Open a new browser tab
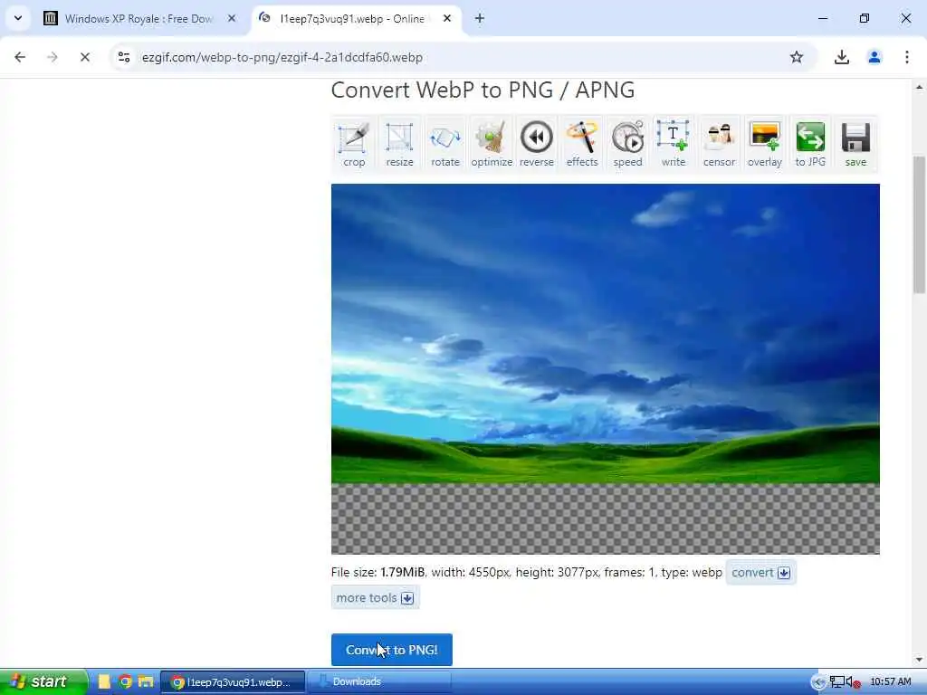The width and height of the screenshot is (927, 695). tap(480, 19)
